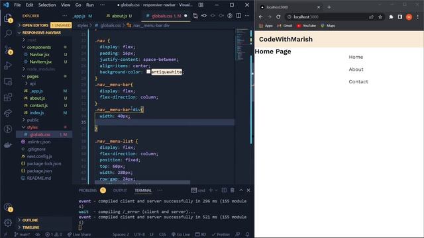Click antiquewhite color swatch in editor
The height and width of the screenshot is (238, 424).
(148, 71)
